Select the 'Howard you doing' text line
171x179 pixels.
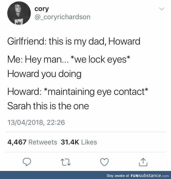point(44,74)
